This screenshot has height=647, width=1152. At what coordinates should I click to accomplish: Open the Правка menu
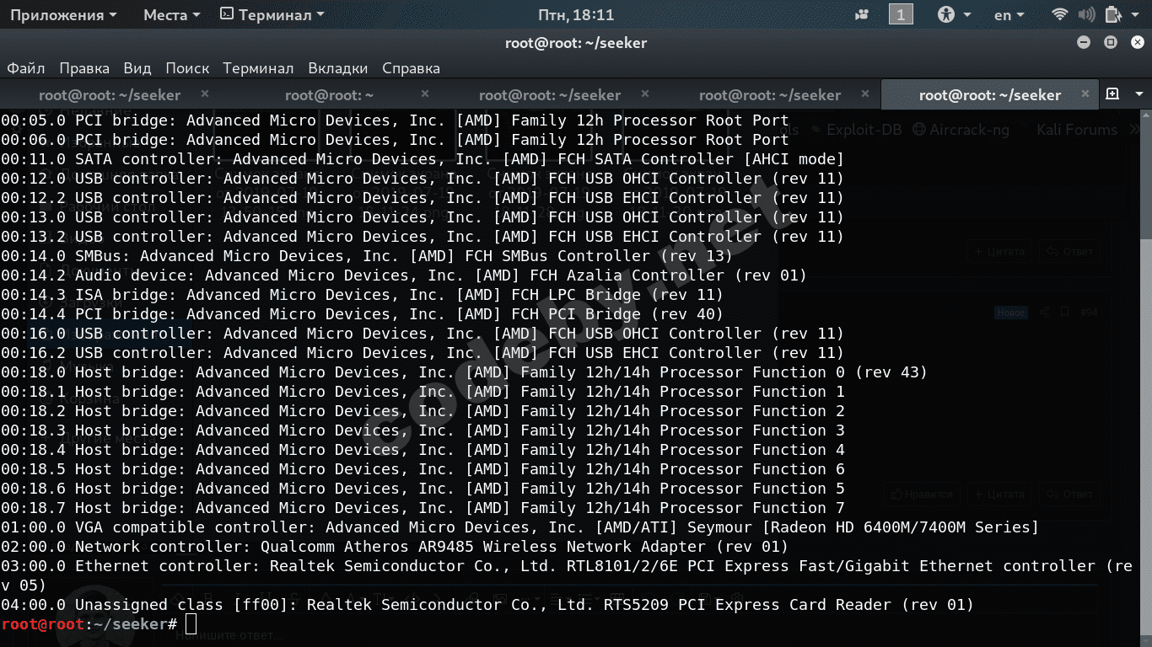coord(84,68)
